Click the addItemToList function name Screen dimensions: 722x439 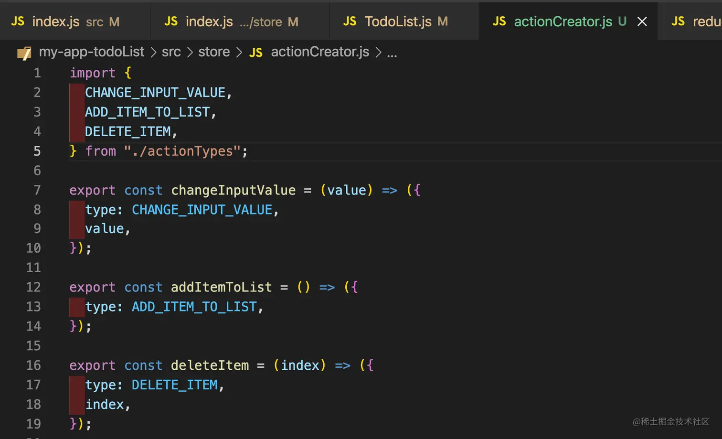[222, 287]
